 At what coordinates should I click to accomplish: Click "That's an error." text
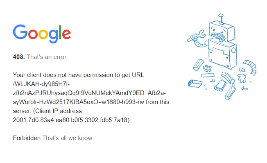coord(47,57)
